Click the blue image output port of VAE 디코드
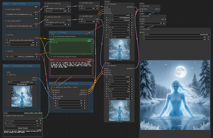 [x=159, y=9]
